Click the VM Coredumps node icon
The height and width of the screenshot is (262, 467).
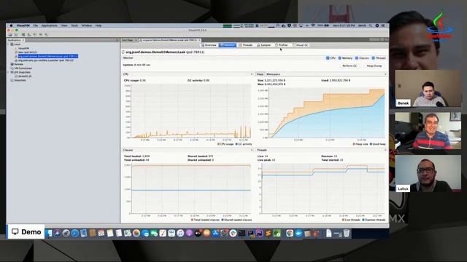point(12,68)
